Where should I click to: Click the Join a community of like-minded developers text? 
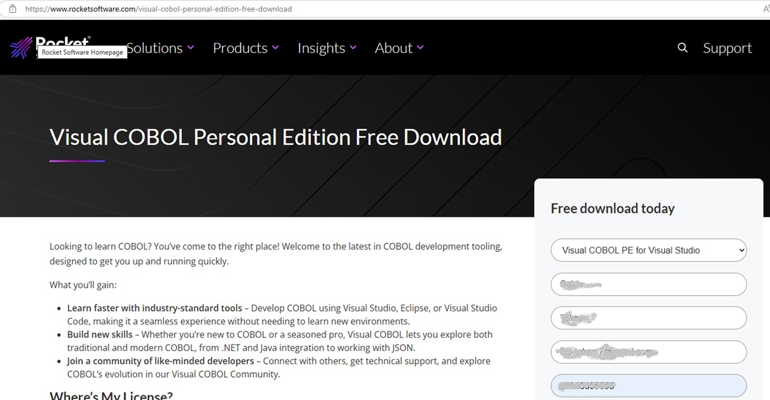[x=160, y=361]
